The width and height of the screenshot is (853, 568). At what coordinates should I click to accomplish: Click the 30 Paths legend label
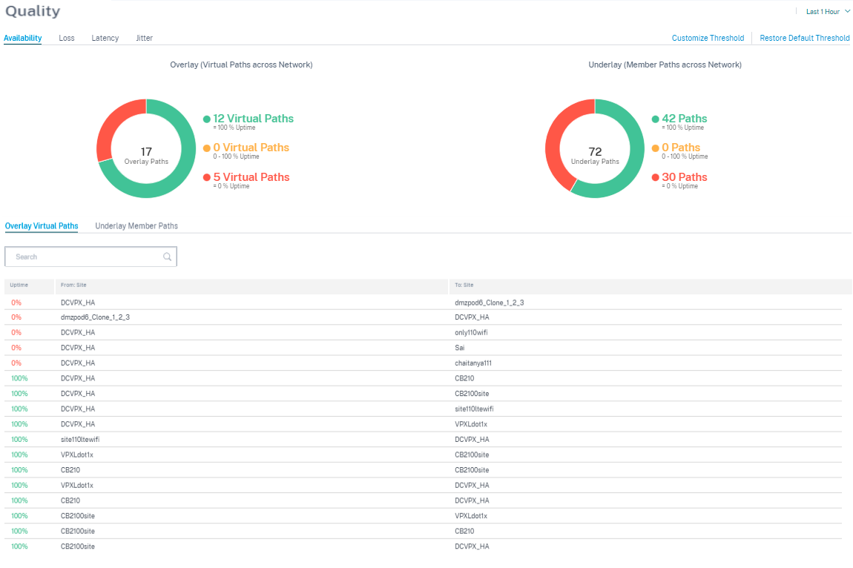click(x=685, y=177)
